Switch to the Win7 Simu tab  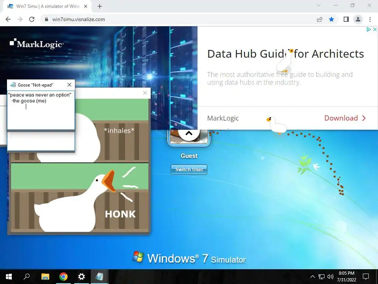click(x=48, y=6)
